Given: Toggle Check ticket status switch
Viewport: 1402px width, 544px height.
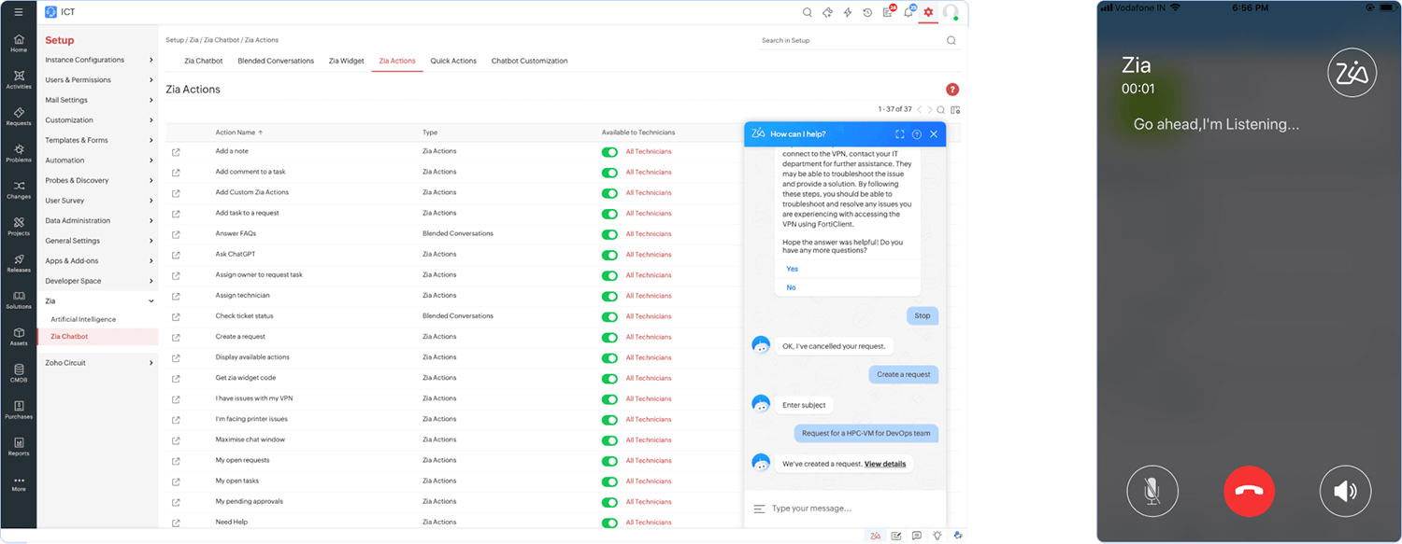Looking at the screenshot, I should click(609, 316).
